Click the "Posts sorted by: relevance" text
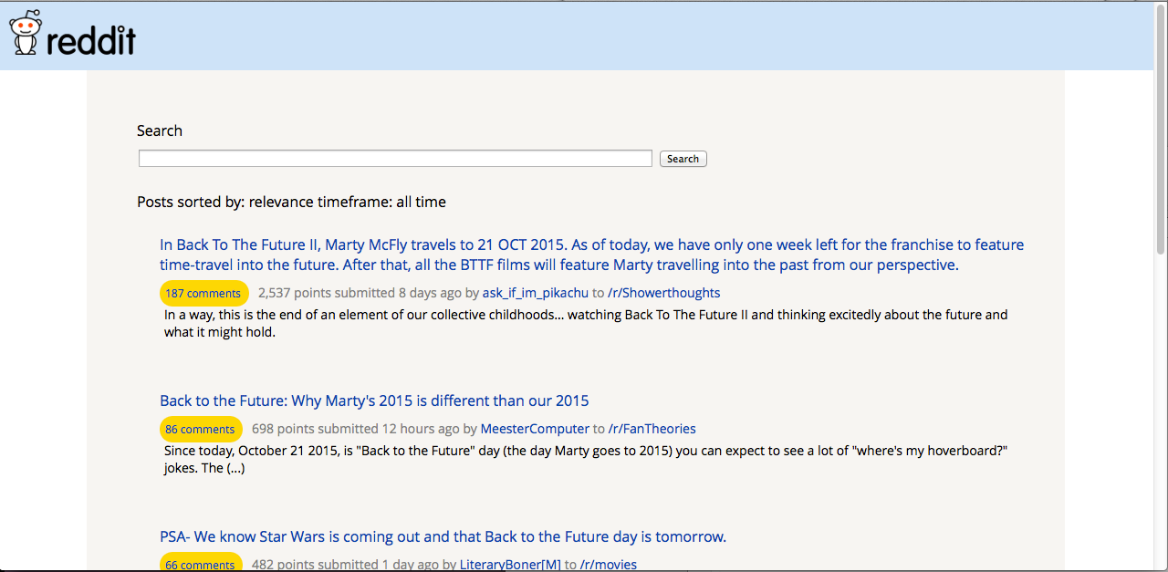 [225, 202]
